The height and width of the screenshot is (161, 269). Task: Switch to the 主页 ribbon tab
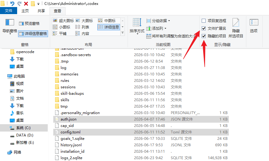(25, 11)
